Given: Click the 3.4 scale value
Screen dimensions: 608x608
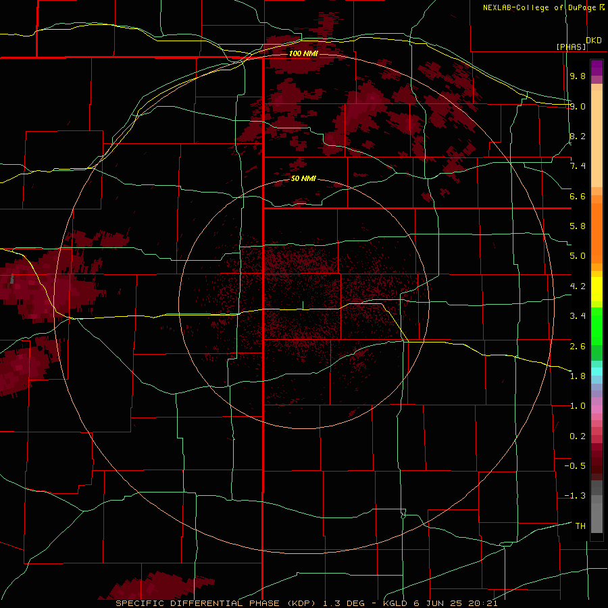Looking at the screenshot, I should [578, 316].
